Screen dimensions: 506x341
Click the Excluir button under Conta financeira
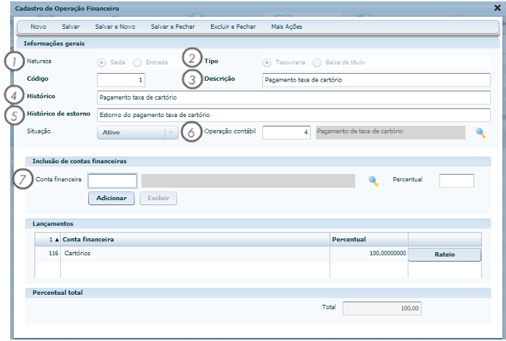click(x=158, y=198)
